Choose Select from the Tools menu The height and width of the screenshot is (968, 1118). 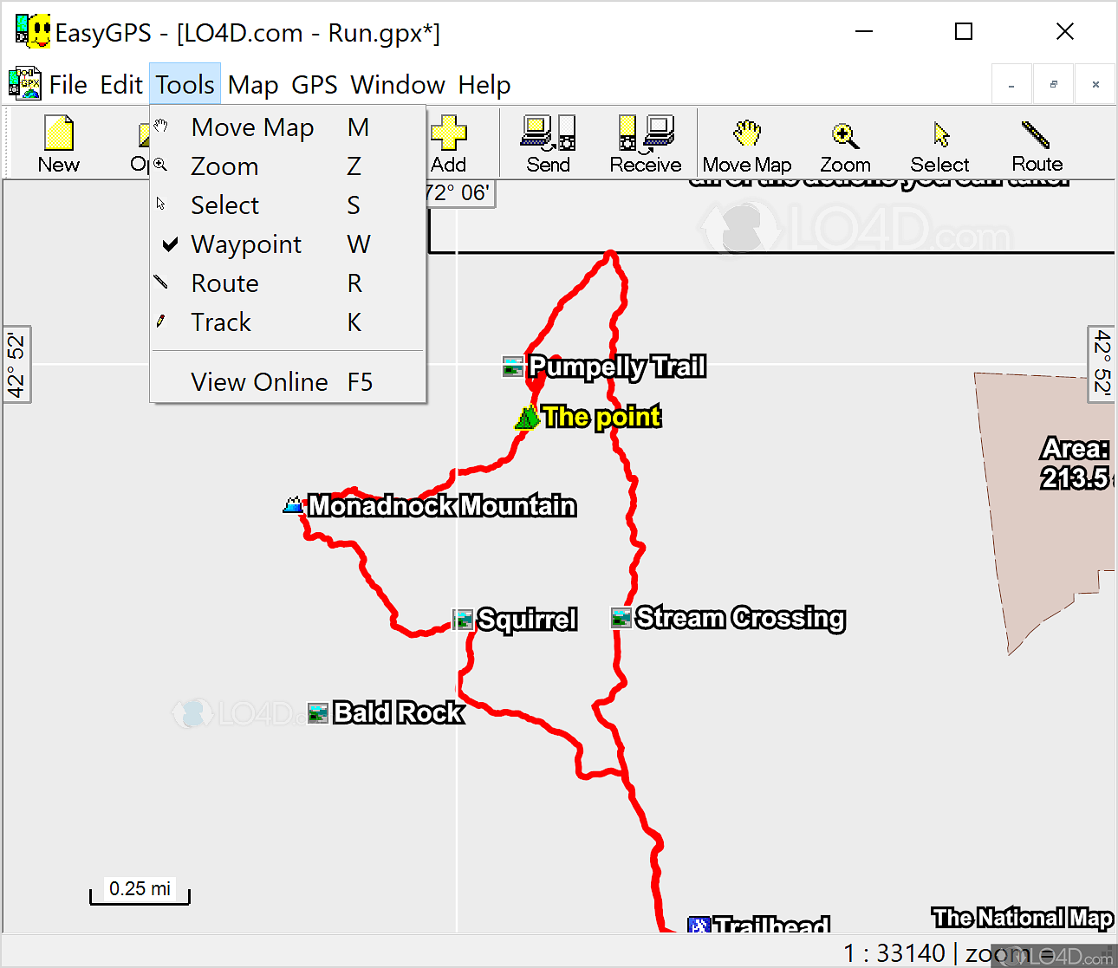pos(288,205)
